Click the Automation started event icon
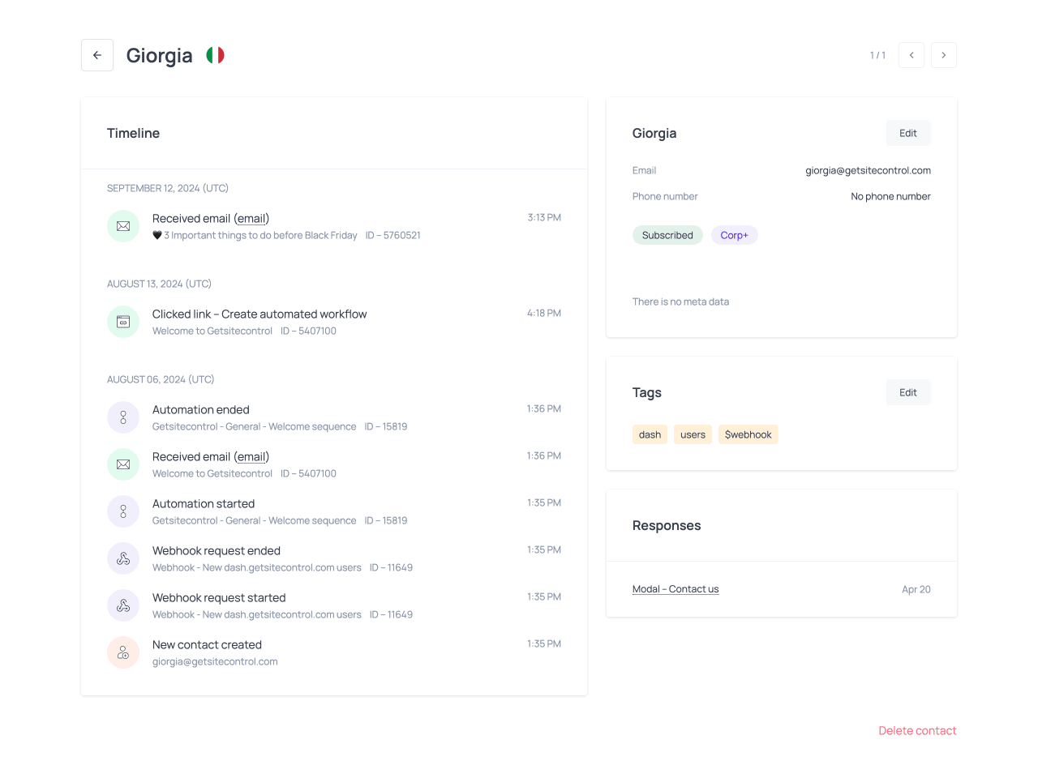This screenshot has height=778, width=1038. [x=123, y=511]
